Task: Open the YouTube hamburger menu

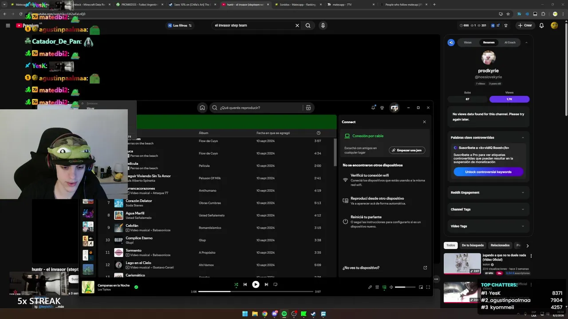Action: [x=8, y=25]
